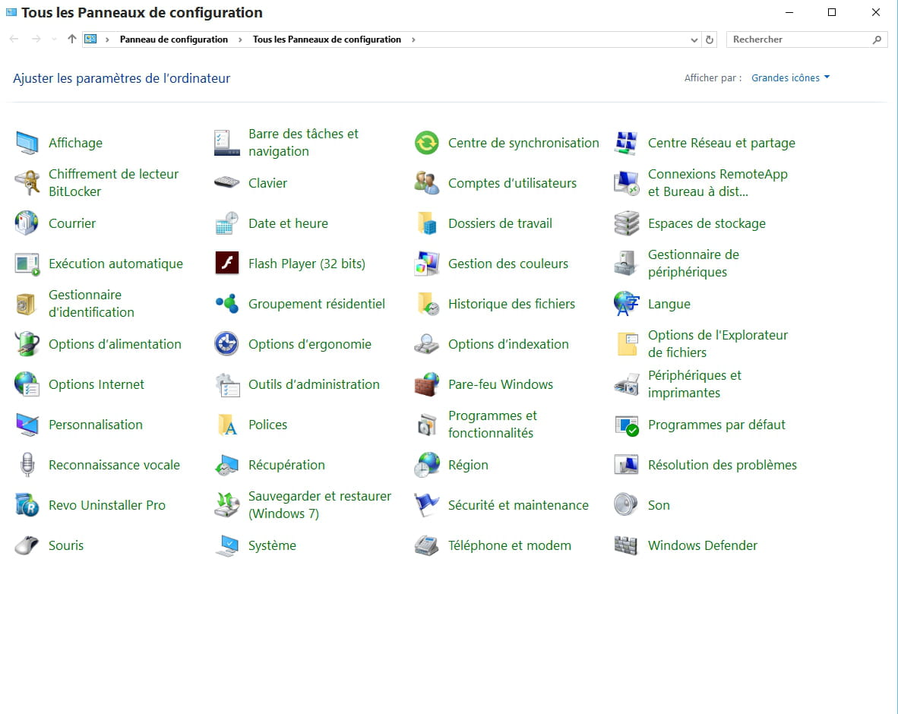Click the Barre des tâches et navigation icon

[x=227, y=143]
